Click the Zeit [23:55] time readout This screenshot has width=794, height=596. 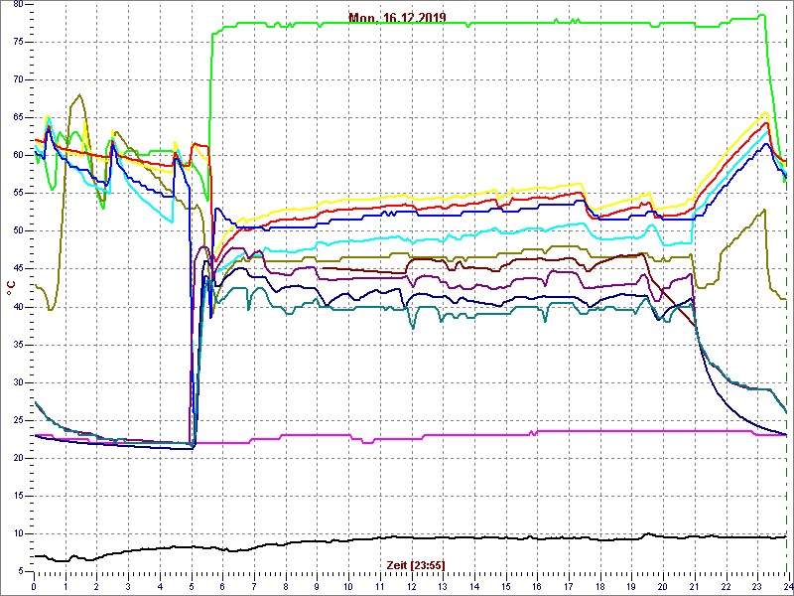point(416,565)
